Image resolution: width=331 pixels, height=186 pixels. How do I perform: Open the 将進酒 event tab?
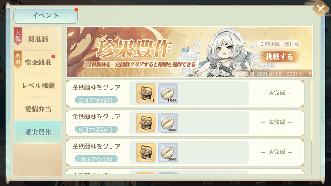[38, 39]
